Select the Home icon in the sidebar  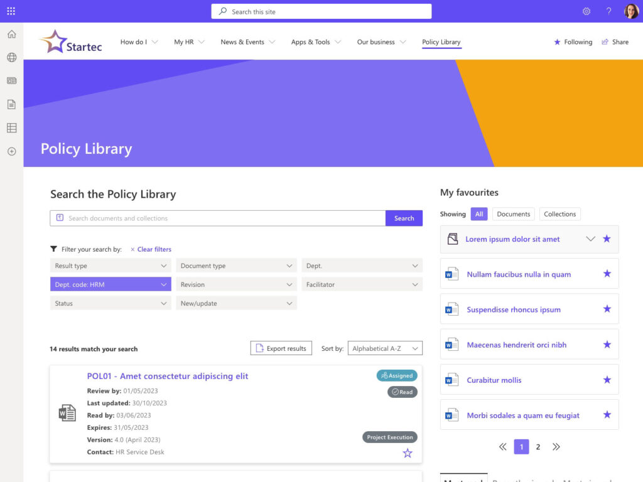(11, 35)
